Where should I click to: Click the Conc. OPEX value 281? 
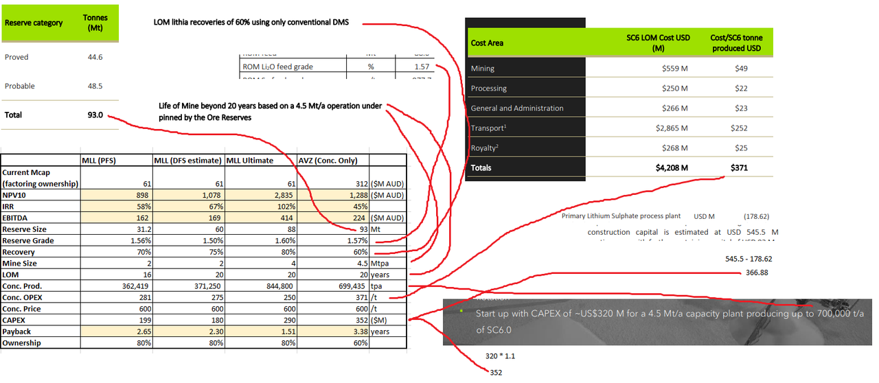click(144, 298)
